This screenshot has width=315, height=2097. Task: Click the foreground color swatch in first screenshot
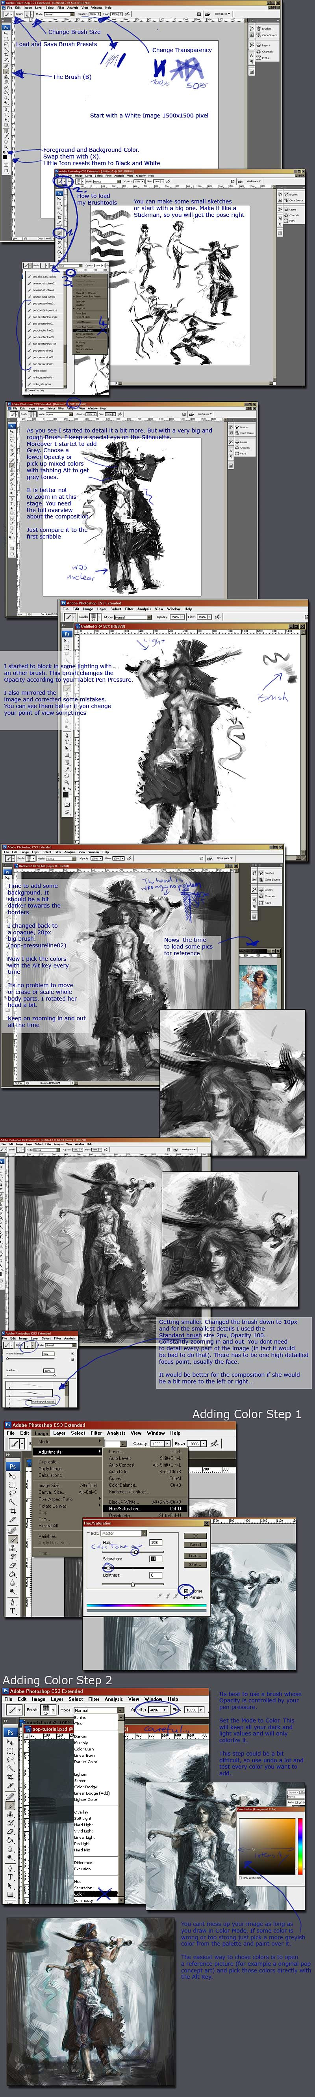[x=5, y=157]
